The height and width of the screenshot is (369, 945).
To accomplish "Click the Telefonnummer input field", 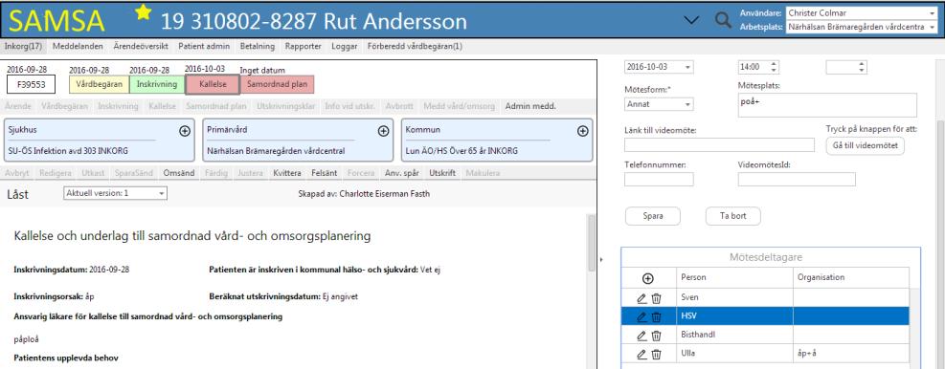I will 659,179.
